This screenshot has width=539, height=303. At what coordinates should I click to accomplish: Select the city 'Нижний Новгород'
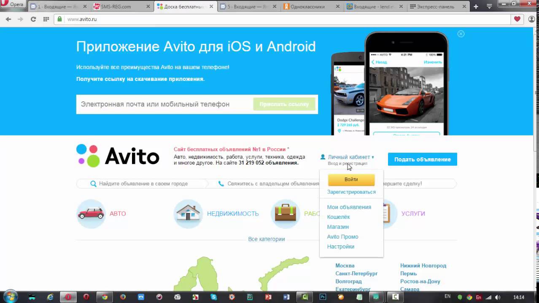pos(423,266)
